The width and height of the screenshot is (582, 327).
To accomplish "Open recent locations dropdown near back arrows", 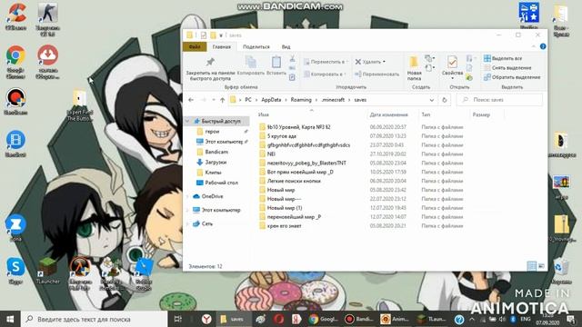I will [x=214, y=100].
